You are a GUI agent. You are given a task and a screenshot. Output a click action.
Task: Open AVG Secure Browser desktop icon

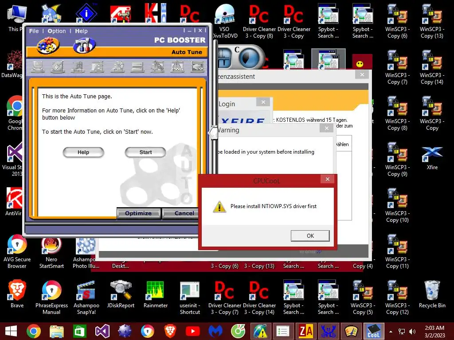pos(17,251)
